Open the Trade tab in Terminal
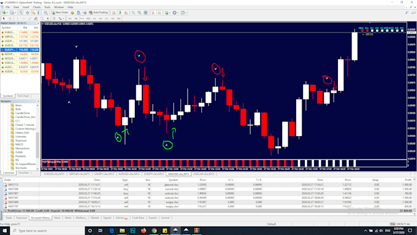Screen dimensions: 417x235 [9, 218]
